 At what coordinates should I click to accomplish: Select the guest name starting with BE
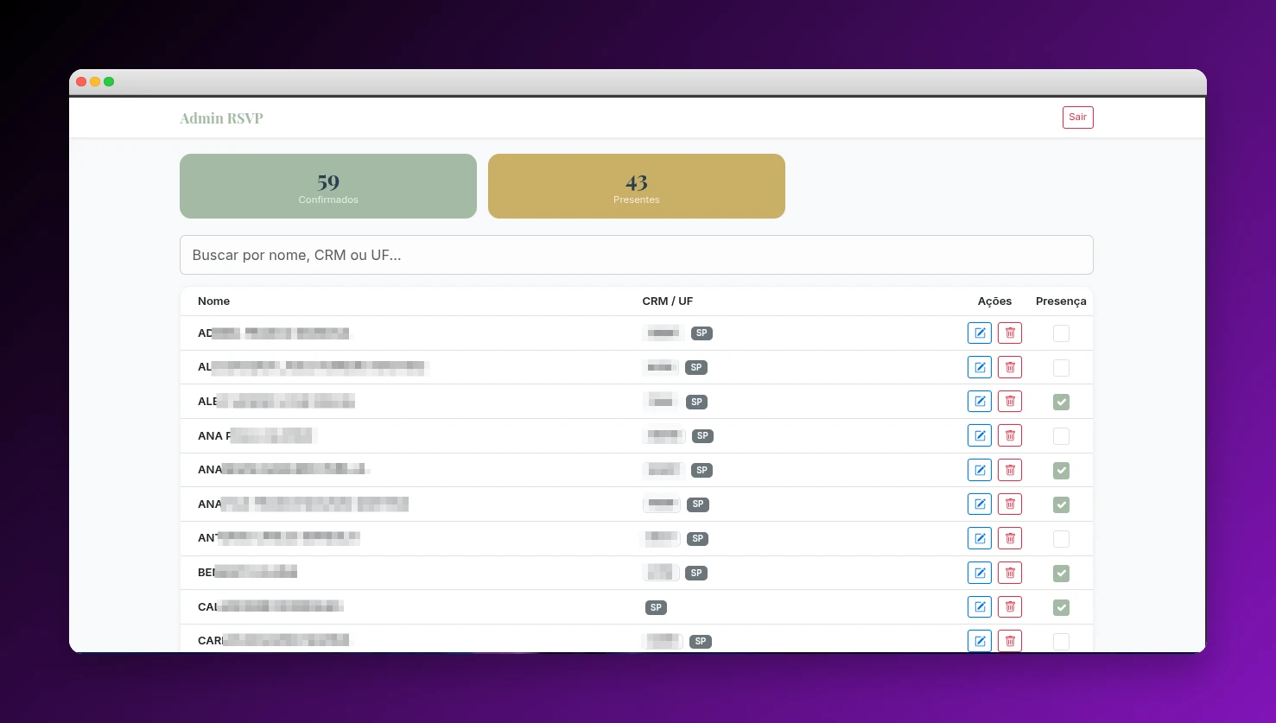coord(248,573)
